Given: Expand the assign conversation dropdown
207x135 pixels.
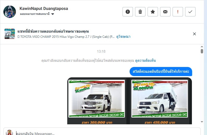Looking at the screenshot, I should tap(37, 14).
